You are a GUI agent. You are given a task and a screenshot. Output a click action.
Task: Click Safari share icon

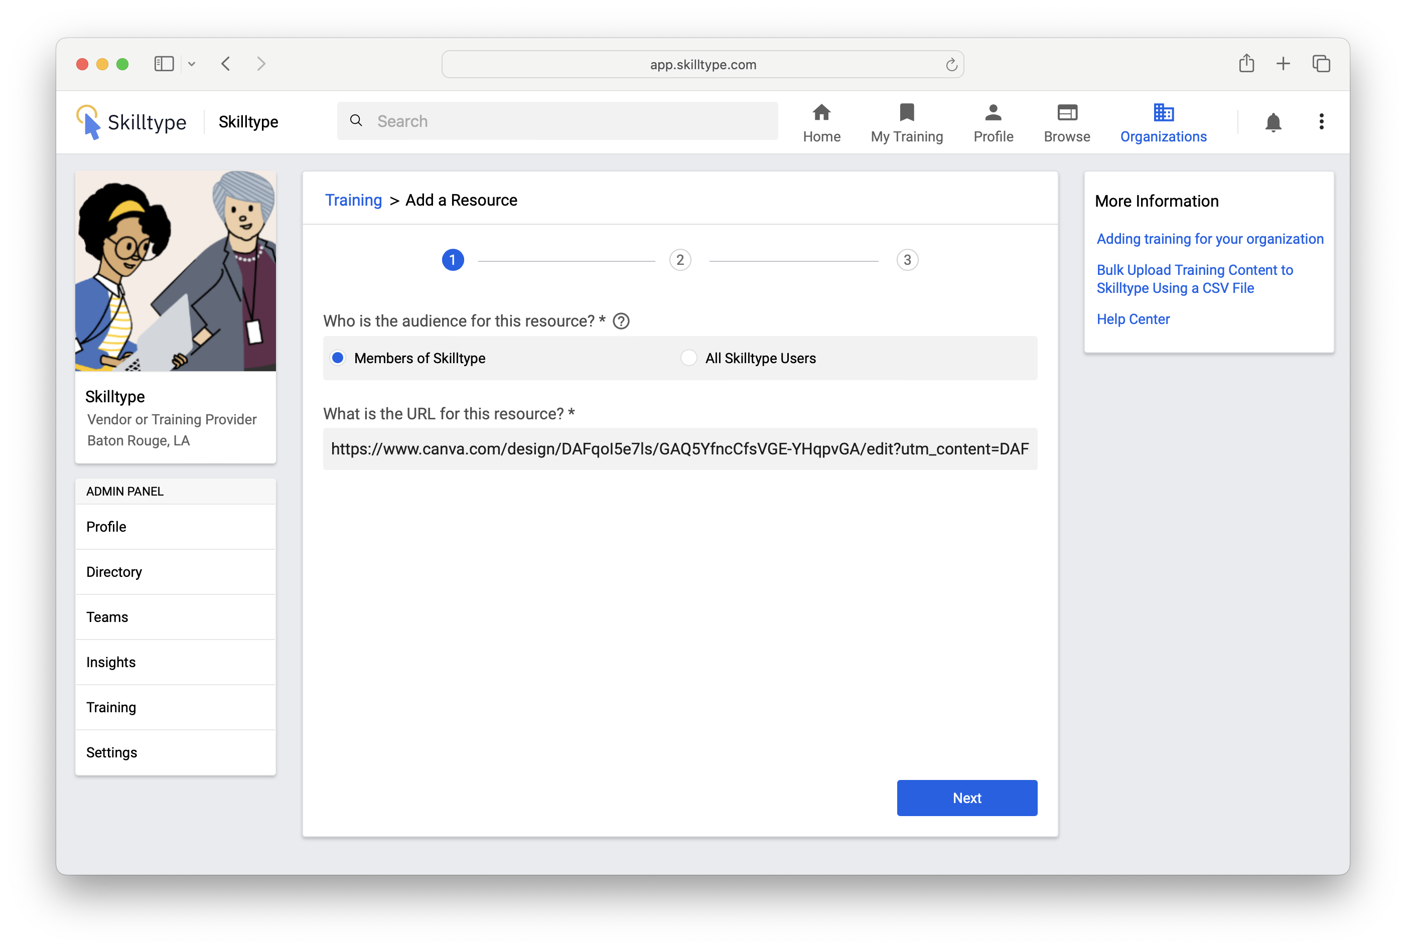pyautogui.click(x=1246, y=64)
